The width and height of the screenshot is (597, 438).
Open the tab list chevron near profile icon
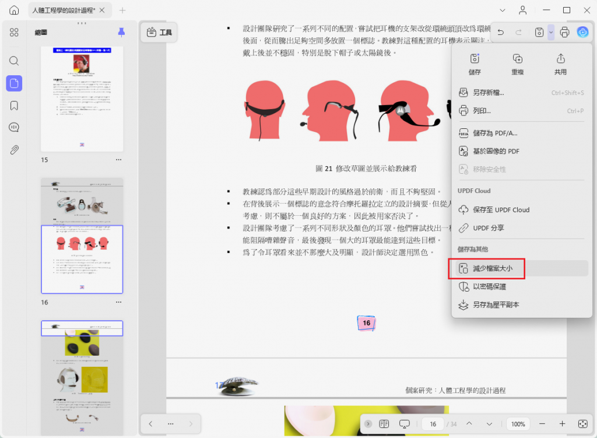click(503, 10)
